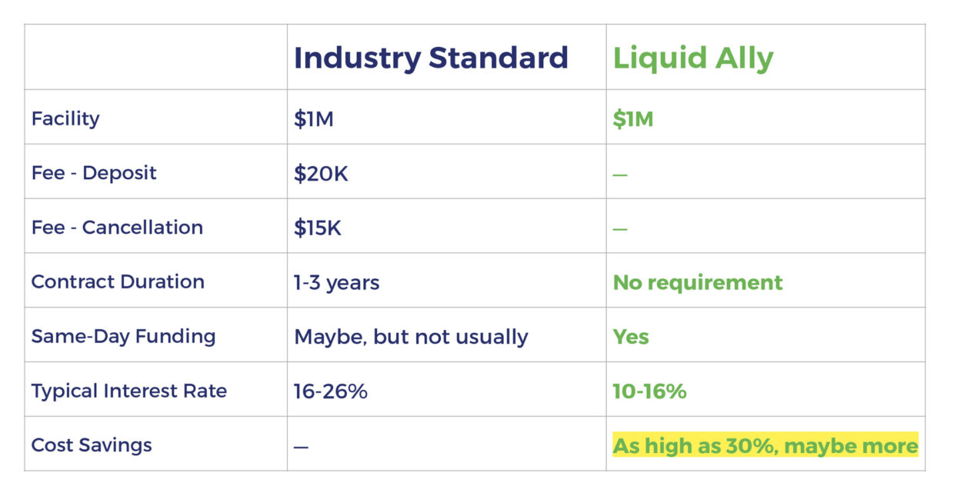Select the Contract Duration row label
Screen dimensions: 954x496
coord(118,281)
